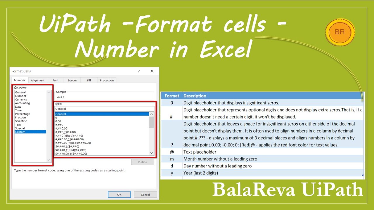Click Type list scrollbar up arrow

point(151,114)
